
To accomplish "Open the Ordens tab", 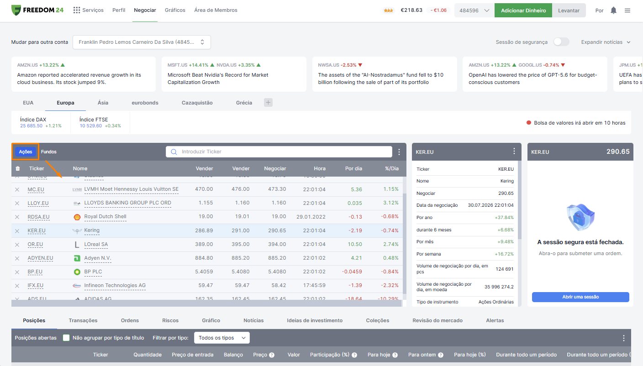I will (x=130, y=320).
